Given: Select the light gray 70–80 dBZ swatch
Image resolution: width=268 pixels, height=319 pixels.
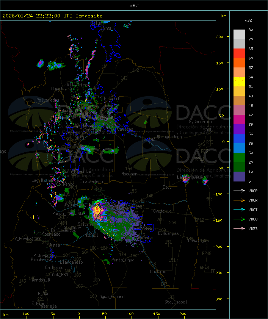Looking at the screenshot, I should [x=239, y=34].
